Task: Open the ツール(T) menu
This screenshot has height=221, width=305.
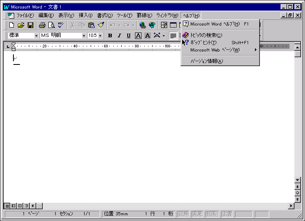Action: tap(124, 15)
